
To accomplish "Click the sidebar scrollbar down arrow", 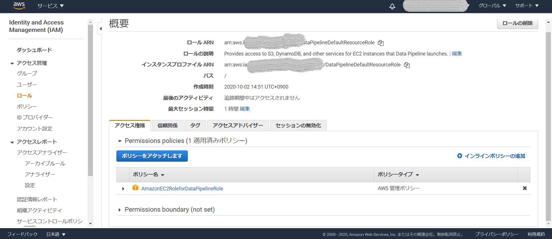I will (90, 223).
